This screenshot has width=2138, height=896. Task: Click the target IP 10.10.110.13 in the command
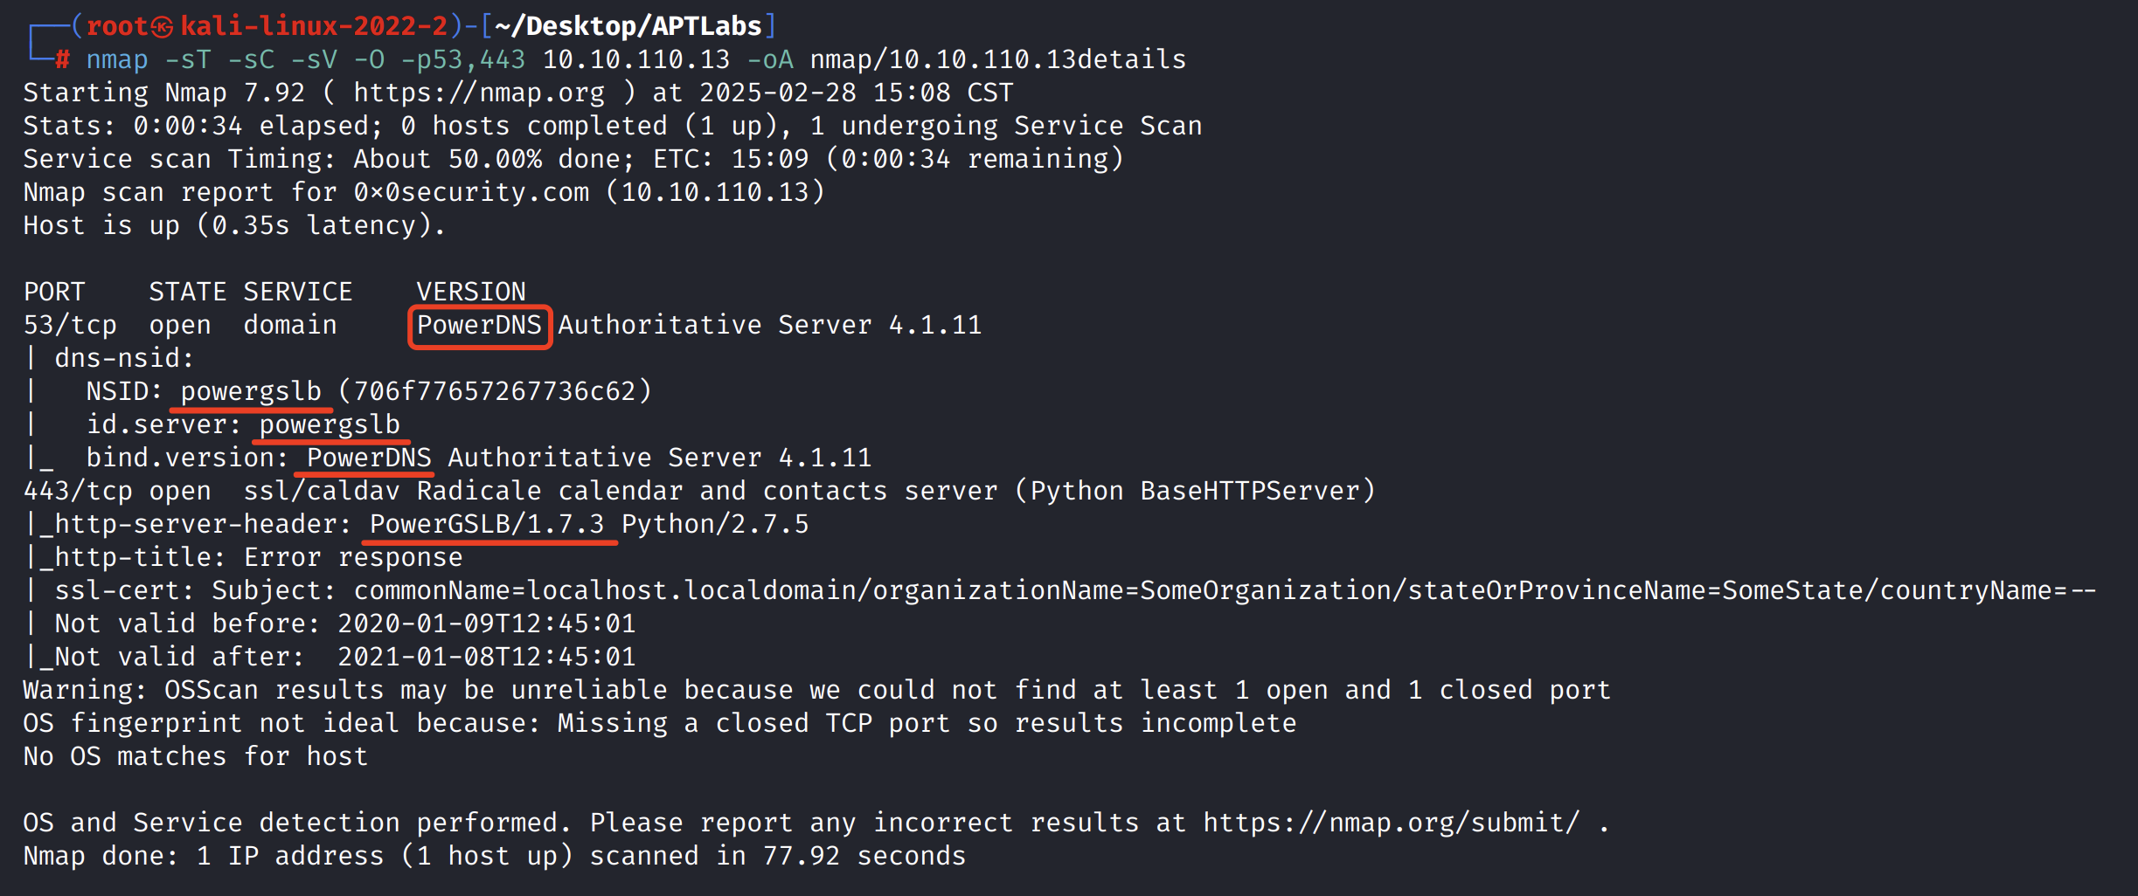(x=635, y=59)
